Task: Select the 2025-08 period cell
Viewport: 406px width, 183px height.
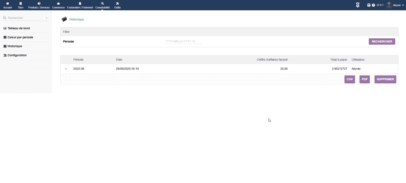Action: 79,69
